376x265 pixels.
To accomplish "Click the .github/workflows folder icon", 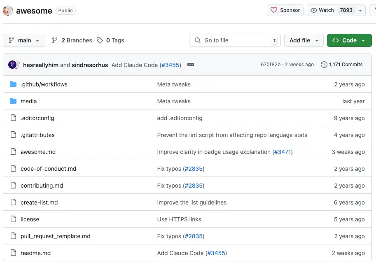I will point(13,84).
